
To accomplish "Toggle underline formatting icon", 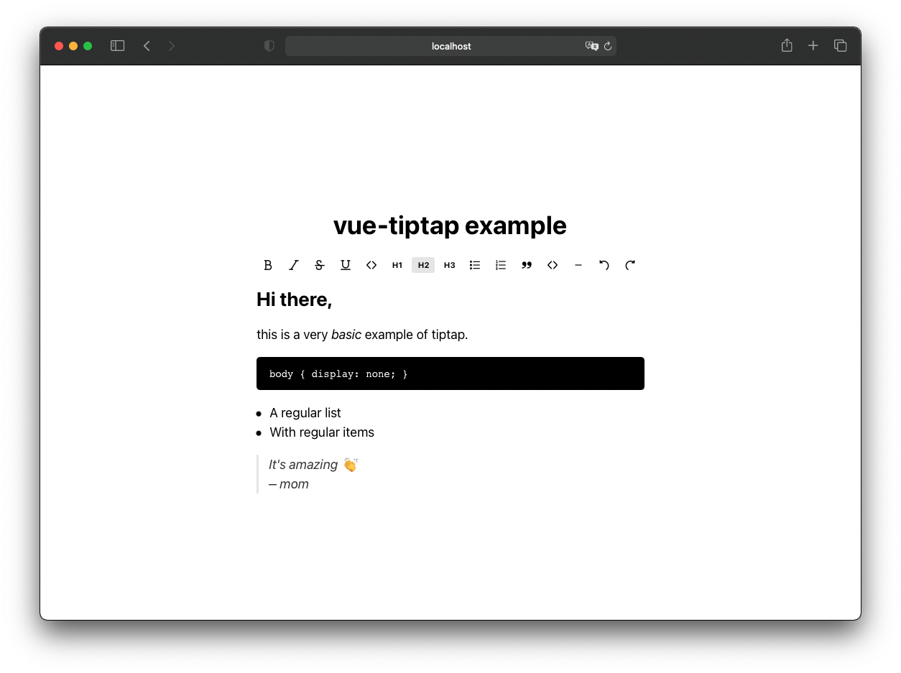I will [346, 265].
